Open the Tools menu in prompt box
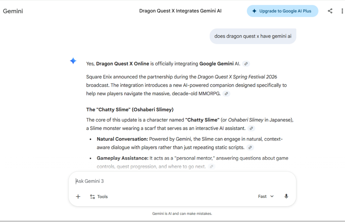The height and width of the screenshot is (222, 345). (99, 196)
